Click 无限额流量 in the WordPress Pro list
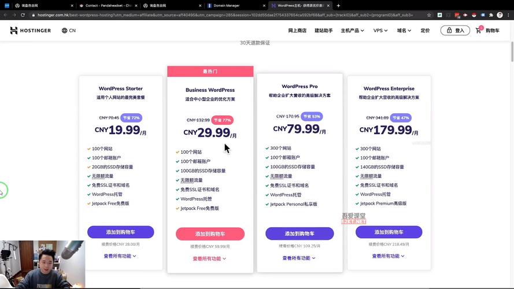Screen dimensions: 514x289 click(281, 176)
